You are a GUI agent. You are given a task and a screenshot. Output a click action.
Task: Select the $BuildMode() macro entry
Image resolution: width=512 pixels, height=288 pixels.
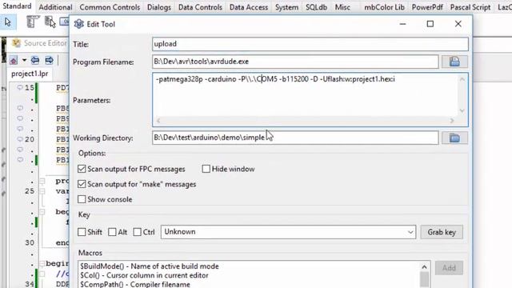[x=150, y=266]
